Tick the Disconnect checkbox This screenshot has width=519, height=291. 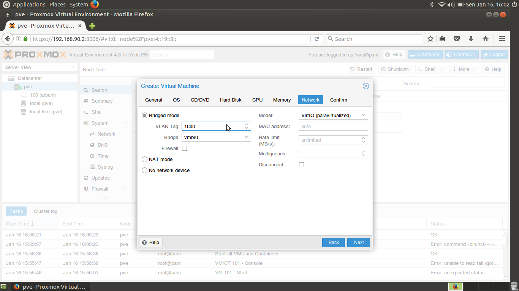tap(302, 165)
